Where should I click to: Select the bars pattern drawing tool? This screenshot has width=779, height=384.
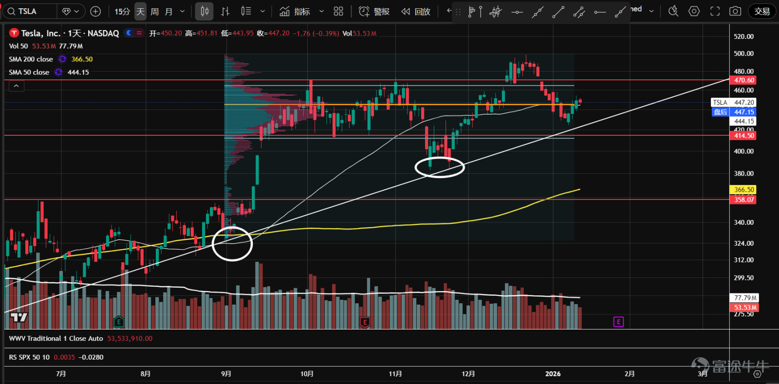[496, 12]
